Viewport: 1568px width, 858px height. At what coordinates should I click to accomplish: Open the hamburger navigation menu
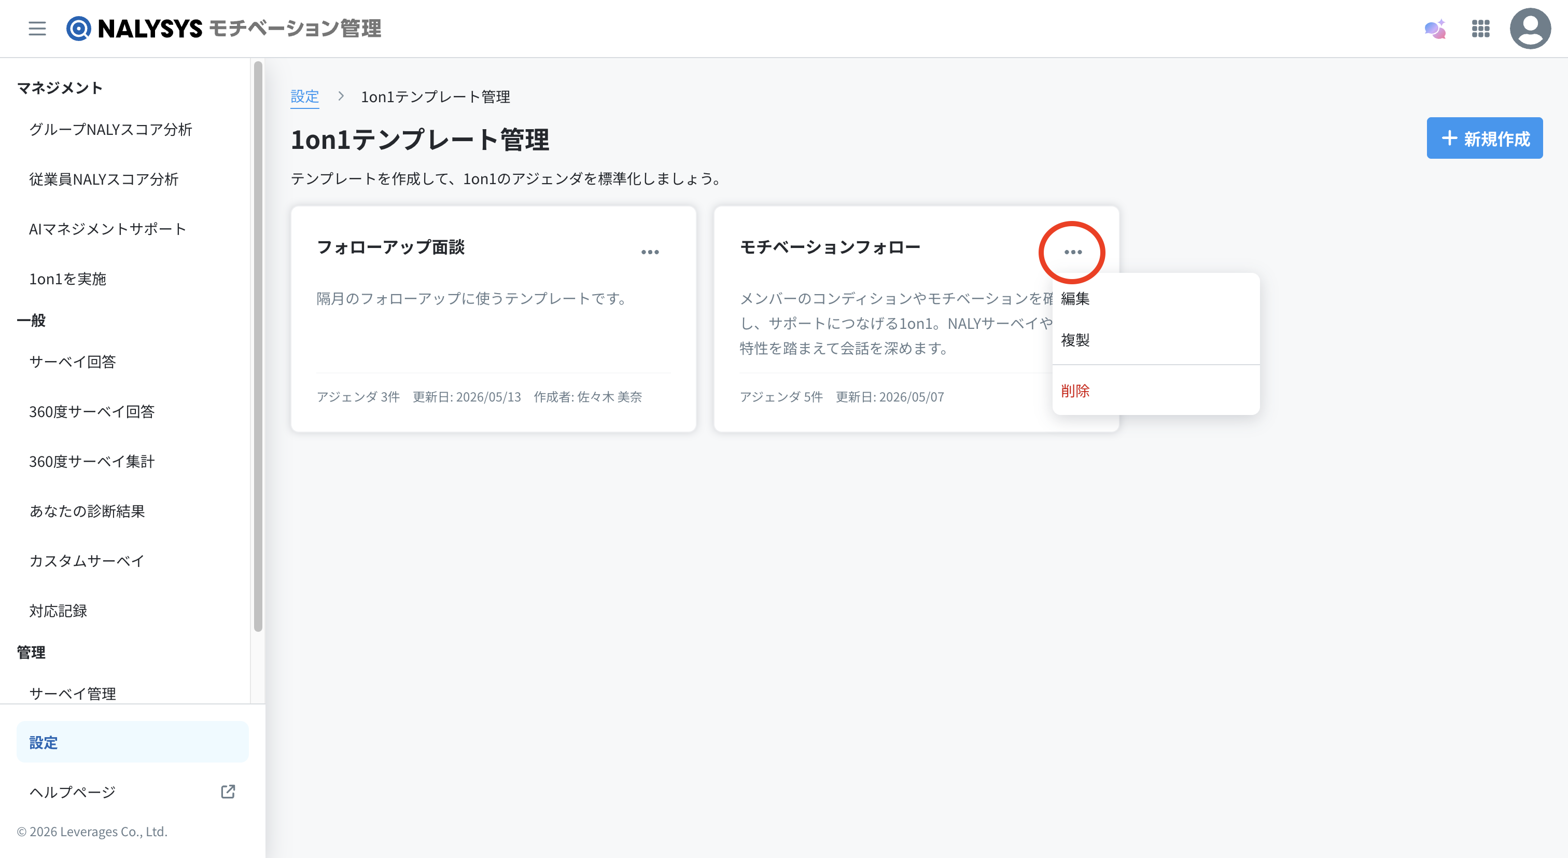(37, 29)
